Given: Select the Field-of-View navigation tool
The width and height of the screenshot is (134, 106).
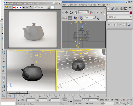Looking at the screenshot, I should (120, 103).
